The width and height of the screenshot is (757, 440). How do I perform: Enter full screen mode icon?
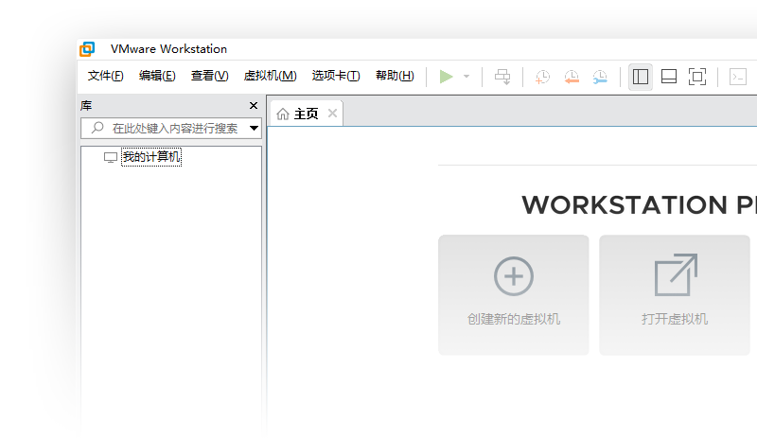coord(697,77)
